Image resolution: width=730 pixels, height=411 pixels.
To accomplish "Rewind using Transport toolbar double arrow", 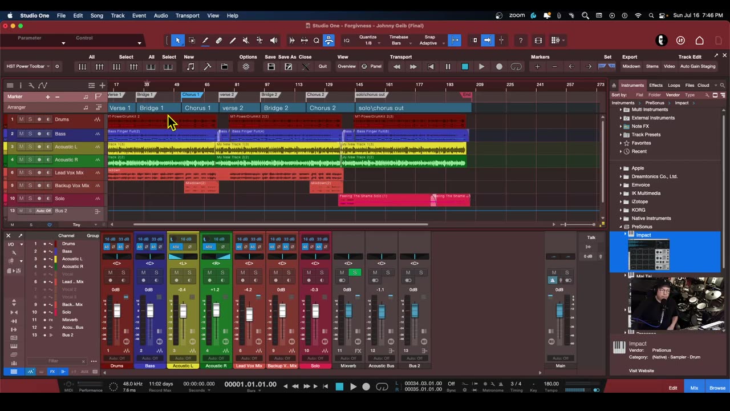I will pyautogui.click(x=397, y=67).
